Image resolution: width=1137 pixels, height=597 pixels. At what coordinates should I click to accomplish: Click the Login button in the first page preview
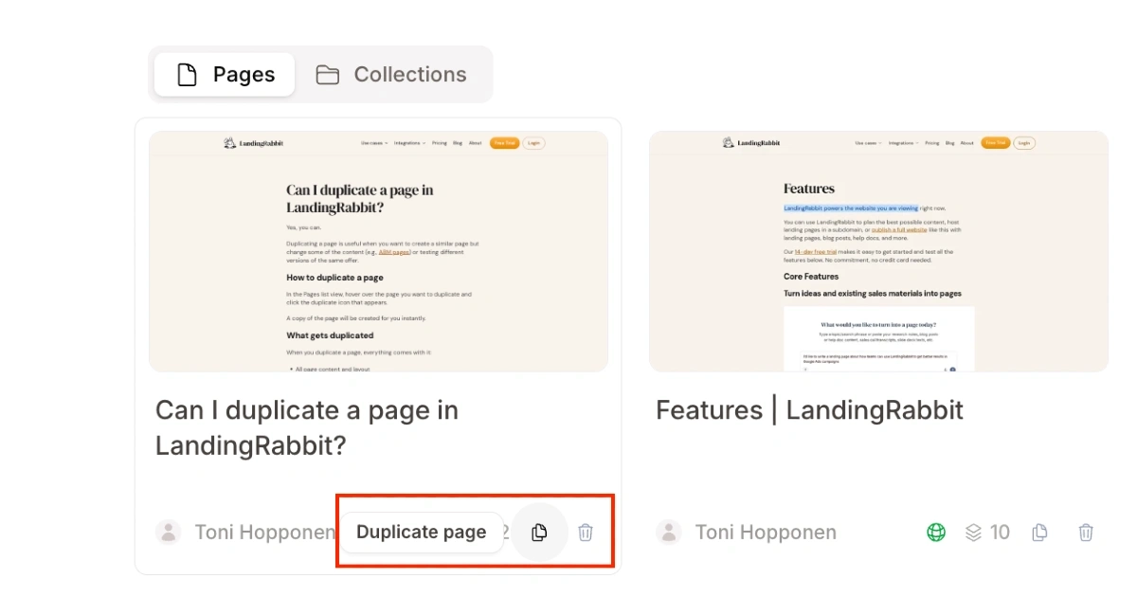point(533,143)
